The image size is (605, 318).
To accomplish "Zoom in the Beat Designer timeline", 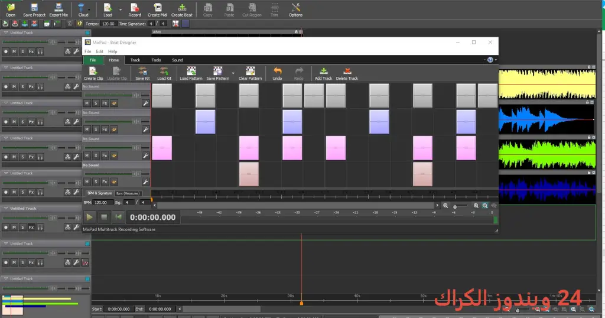I will coord(476,206).
